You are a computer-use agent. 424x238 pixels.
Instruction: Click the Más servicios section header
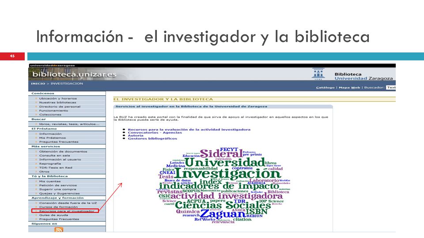[45, 146]
